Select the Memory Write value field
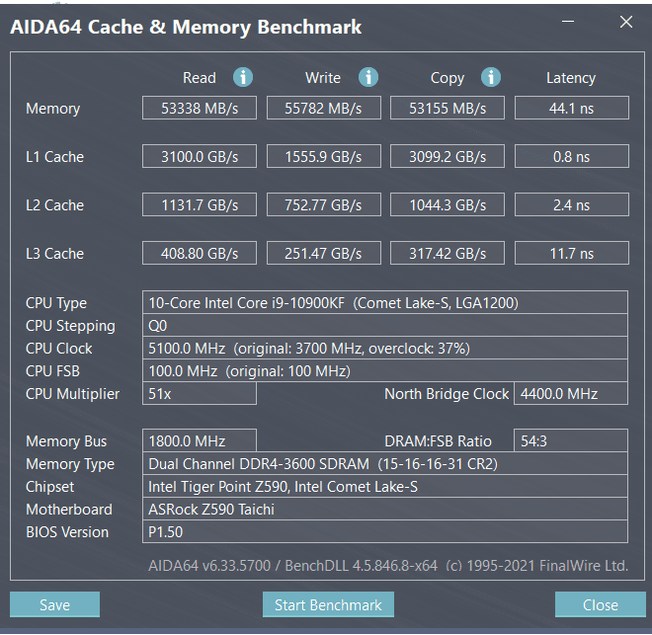The width and height of the screenshot is (652, 635). (x=323, y=108)
